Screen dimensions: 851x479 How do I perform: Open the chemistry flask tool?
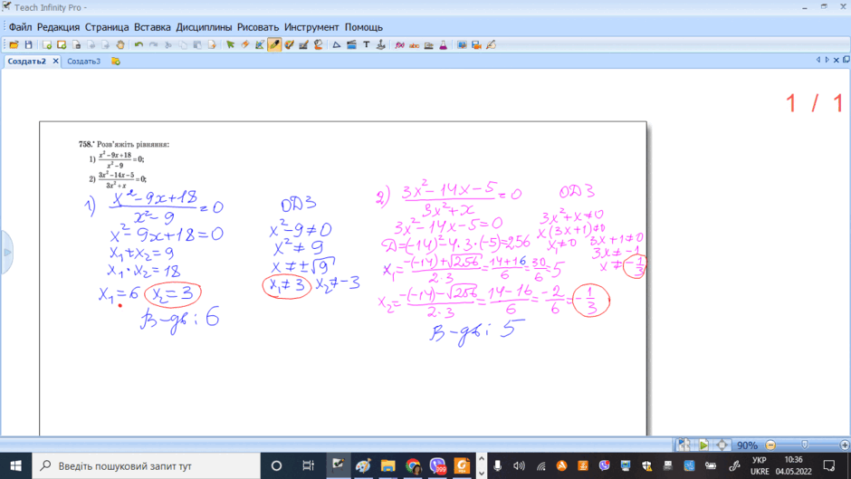coord(444,45)
